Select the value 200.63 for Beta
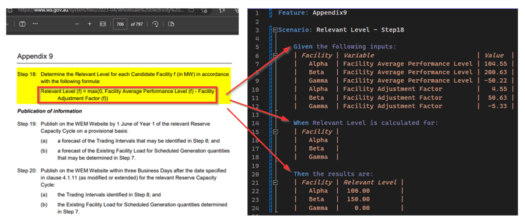This screenshot has height=222, width=525. pyautogui.click(x=496, y=72)
